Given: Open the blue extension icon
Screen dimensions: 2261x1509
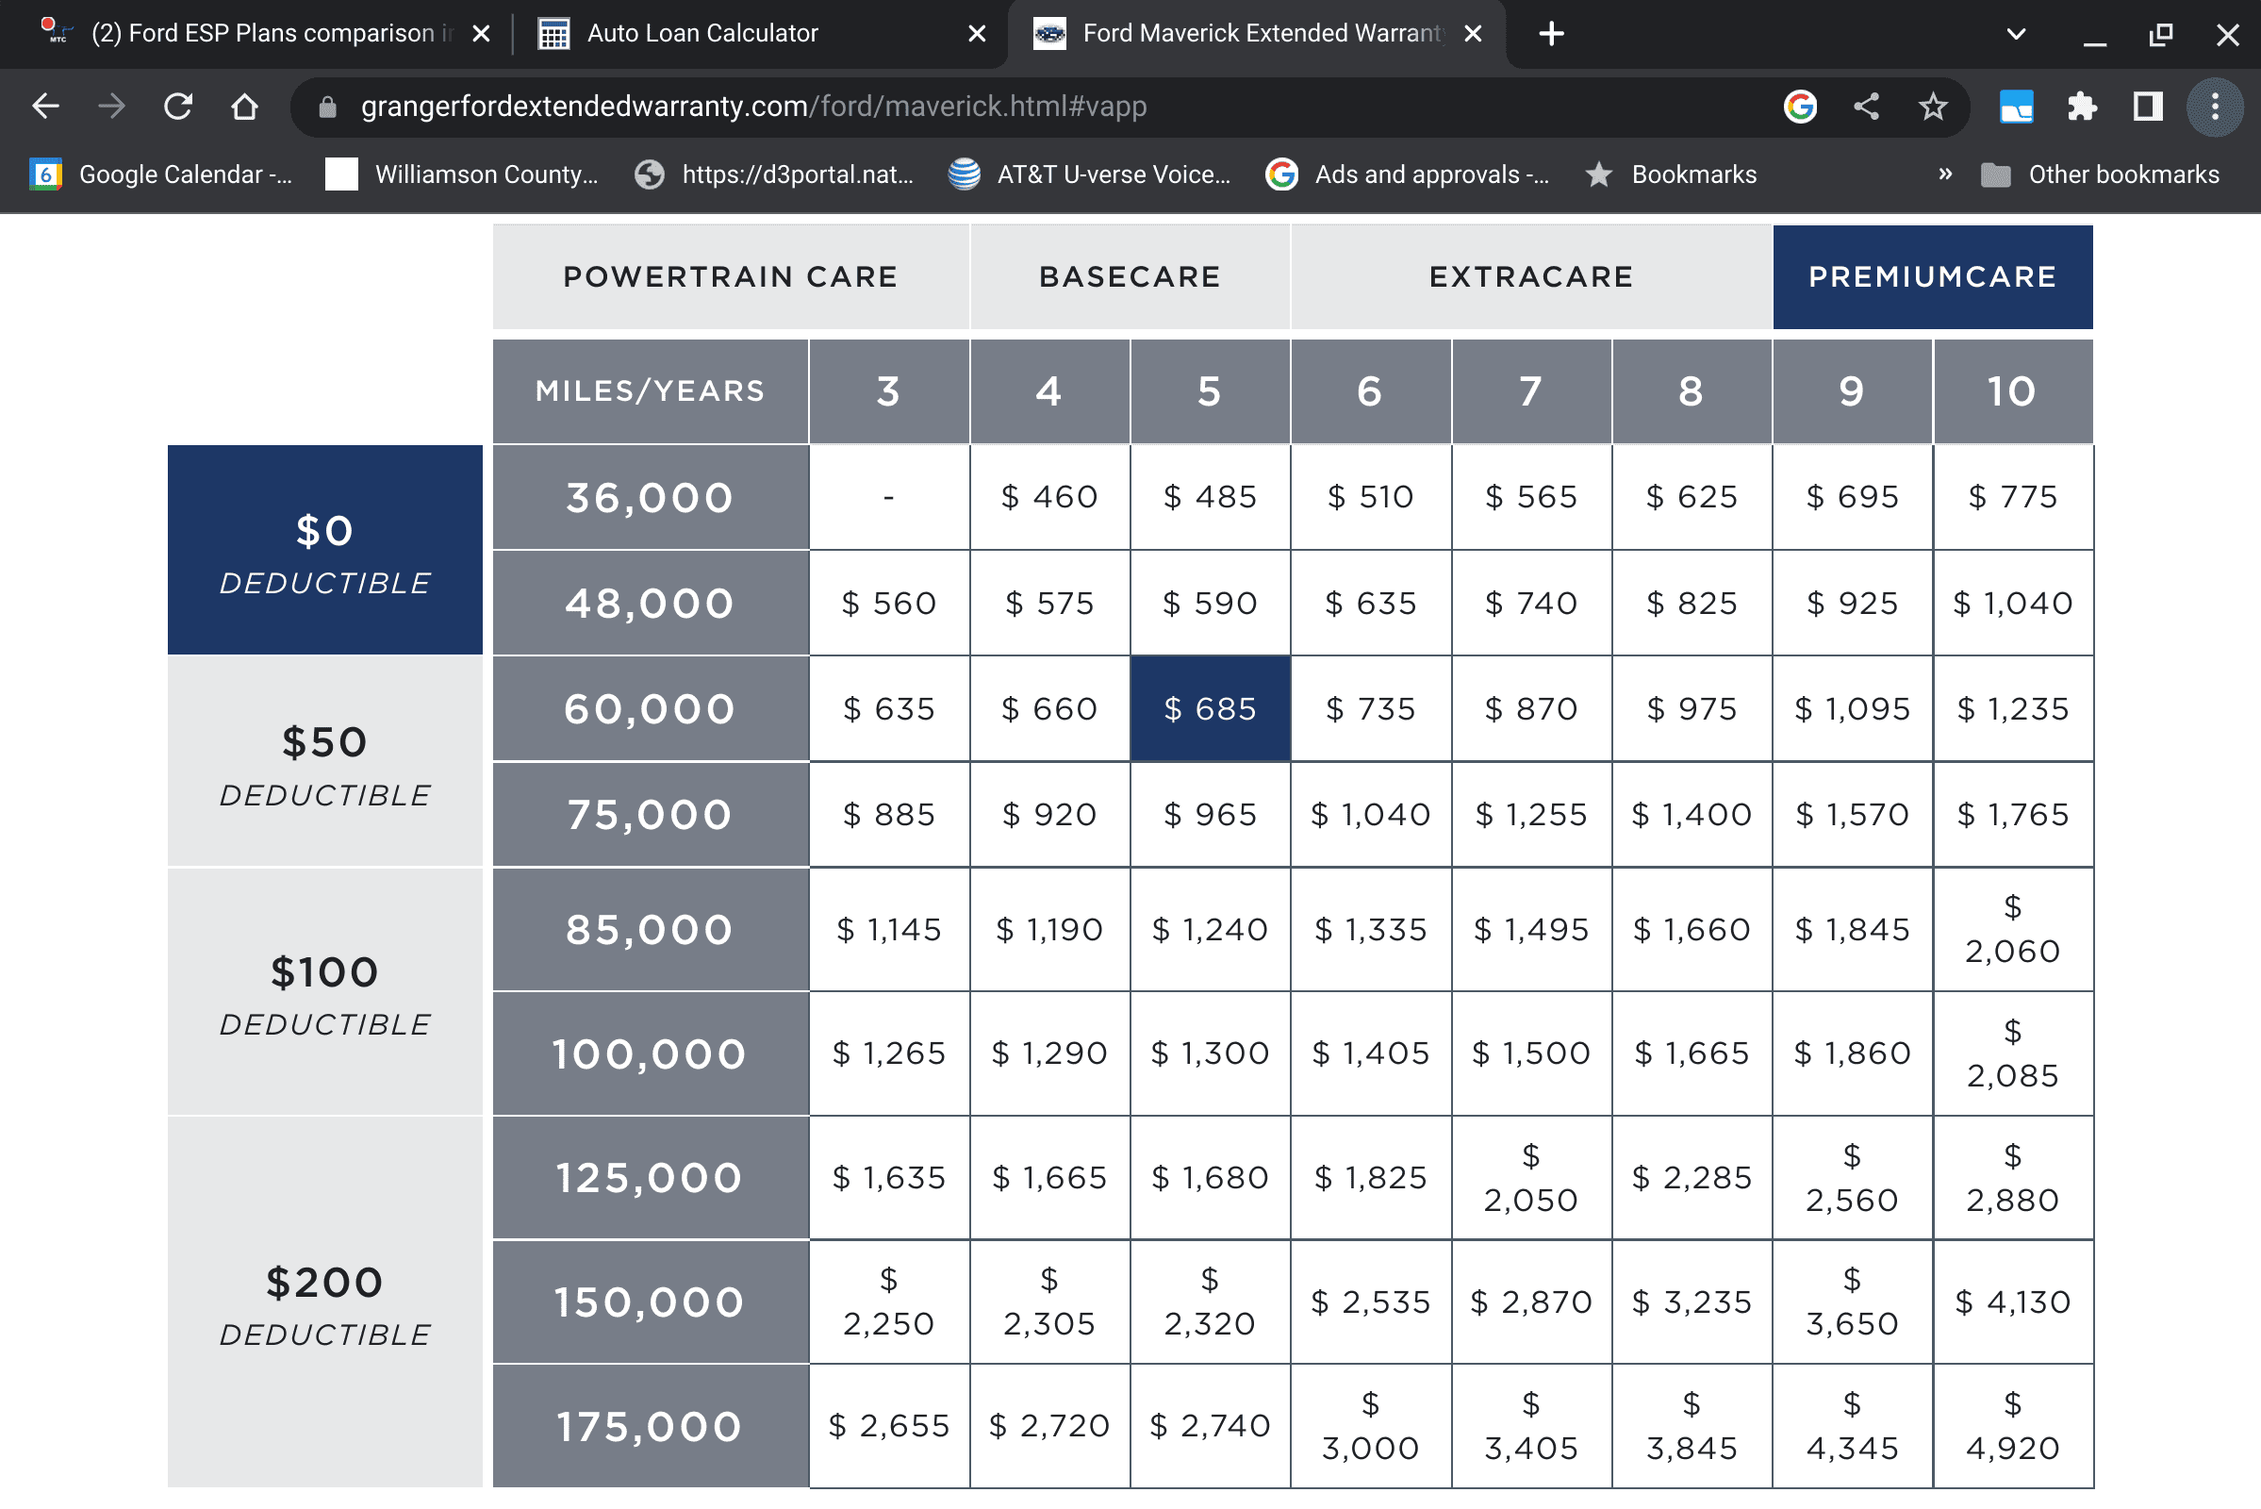Looking at the screenshot, I should [x=2016, y=106].
